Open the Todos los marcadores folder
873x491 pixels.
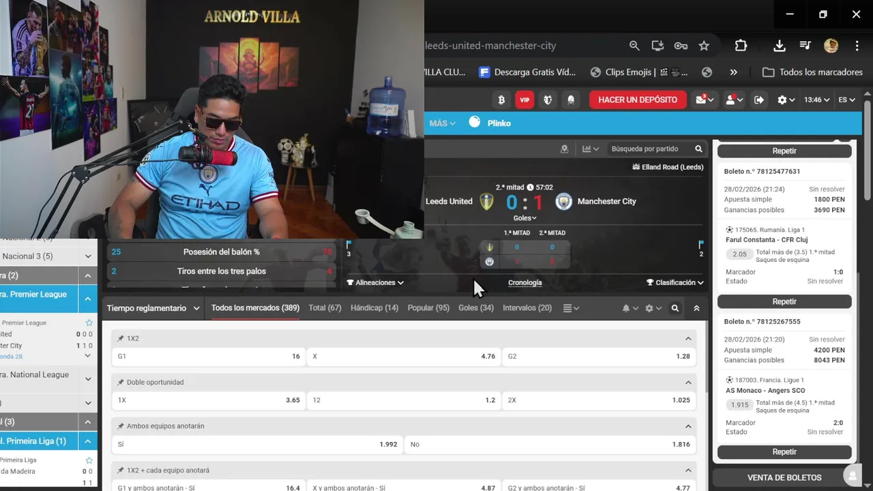[x=812, y=72]
